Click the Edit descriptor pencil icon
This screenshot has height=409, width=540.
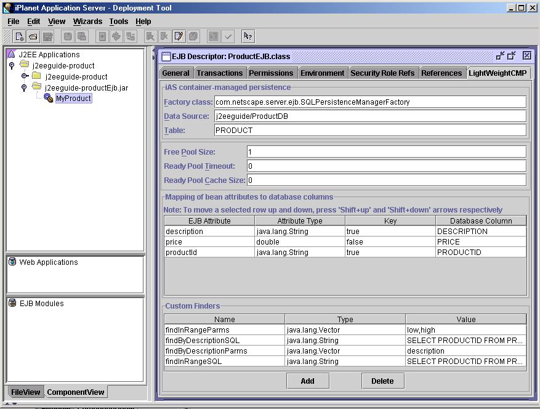pyautogui.click(x=179, y=36)
